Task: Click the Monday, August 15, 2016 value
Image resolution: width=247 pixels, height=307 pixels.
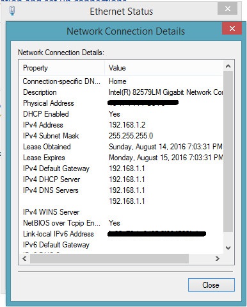Action: click(166, 158)
